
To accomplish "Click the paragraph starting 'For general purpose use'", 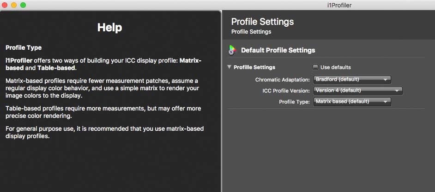I will click(x=104, y=133).
